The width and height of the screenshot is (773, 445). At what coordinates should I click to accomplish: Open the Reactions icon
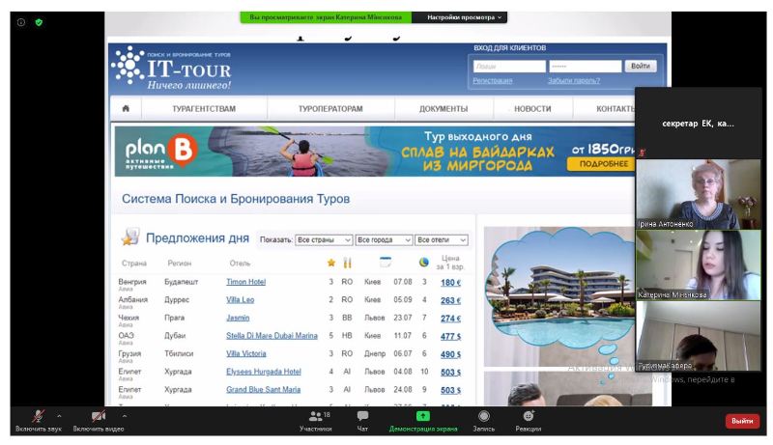[x=529, y=416]
